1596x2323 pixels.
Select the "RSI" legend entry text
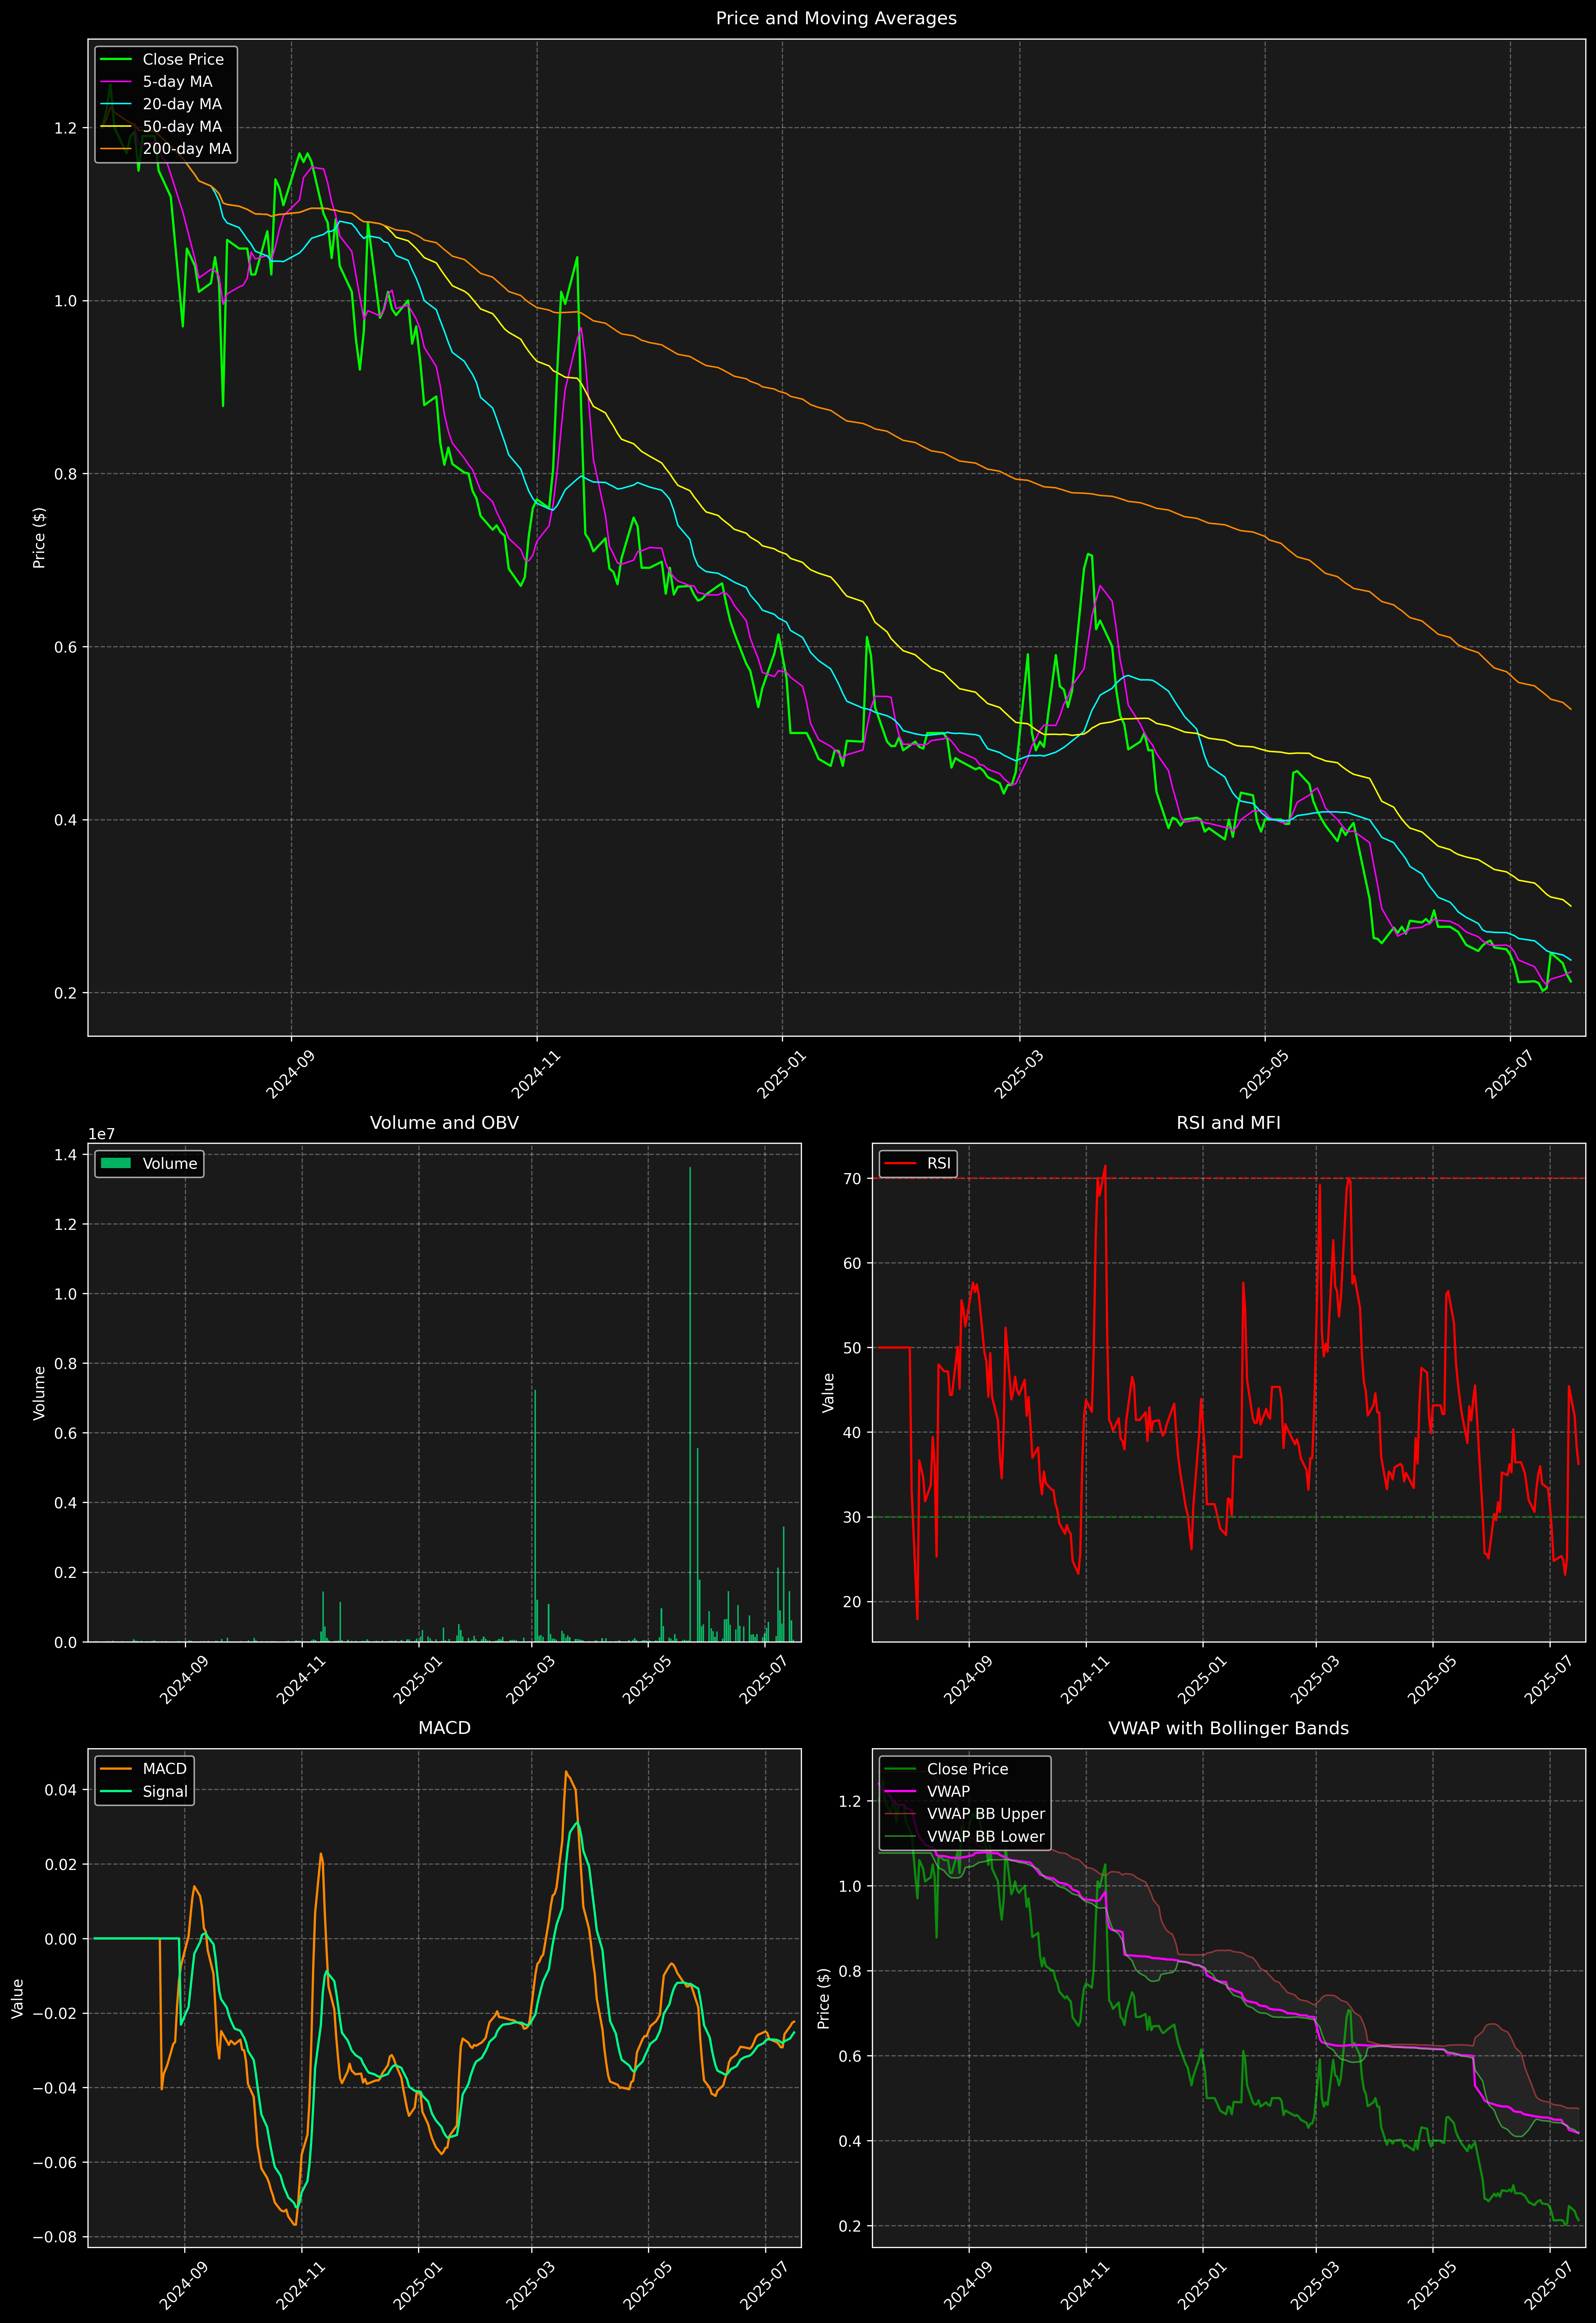939,1163
